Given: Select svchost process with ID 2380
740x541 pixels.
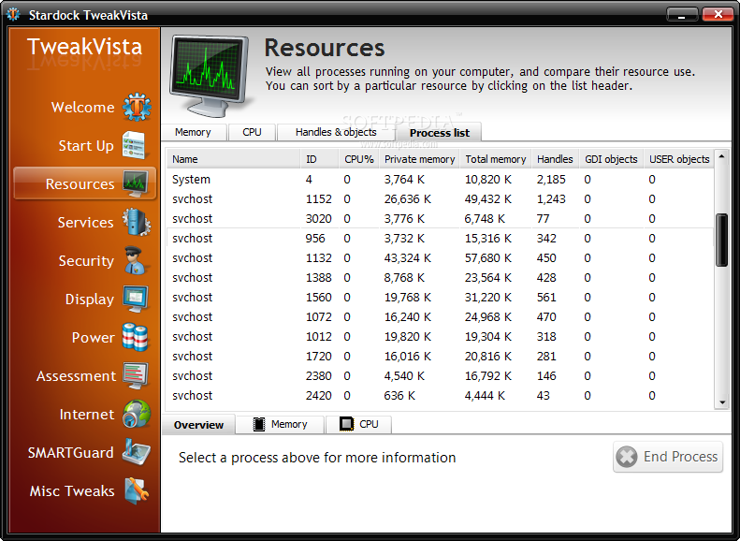Looking at the screenshot, I should tap(440, 376).
